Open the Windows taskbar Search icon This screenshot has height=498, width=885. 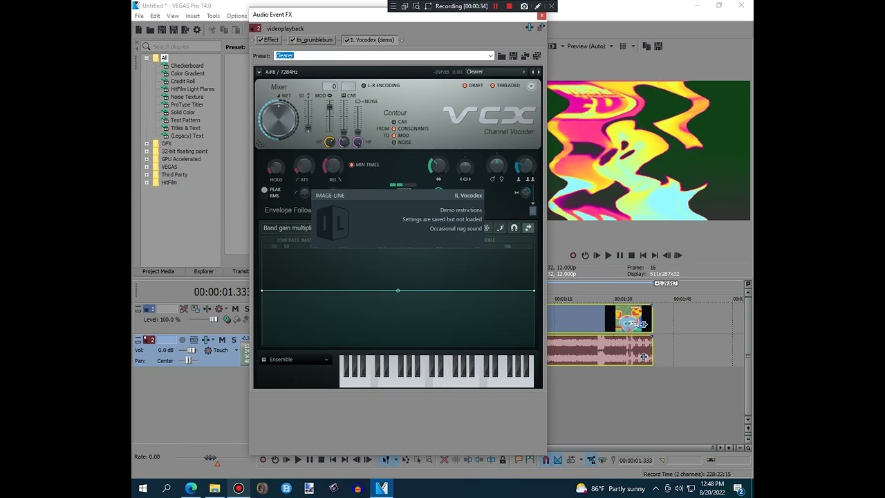(x=167, y=488)
